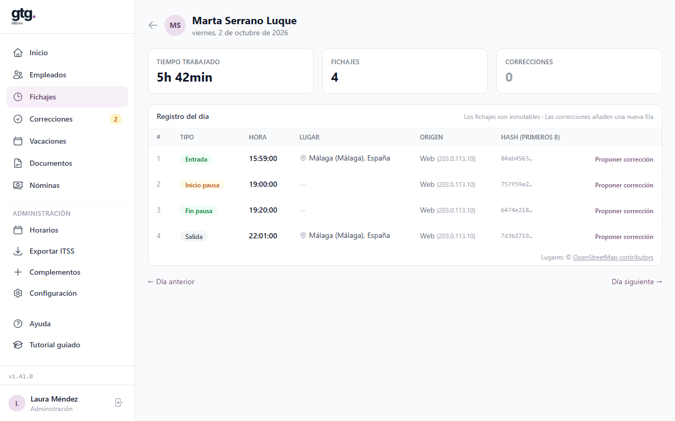Click the Tiempo trabajado value 5h 42min
675x421 pixels.
[x=185, y=77]
